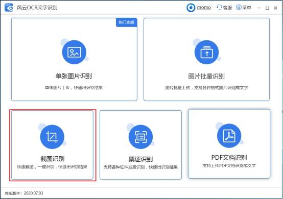Click the 客服 headset icon
This screenshot has height=199, width=283.
coord(219,7)
